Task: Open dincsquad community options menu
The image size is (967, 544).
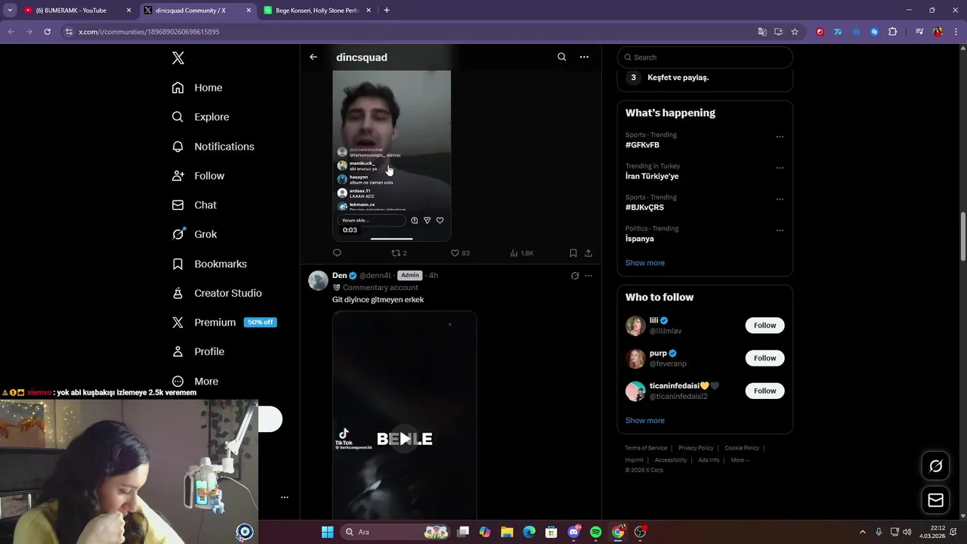Action: coord(584,57)
